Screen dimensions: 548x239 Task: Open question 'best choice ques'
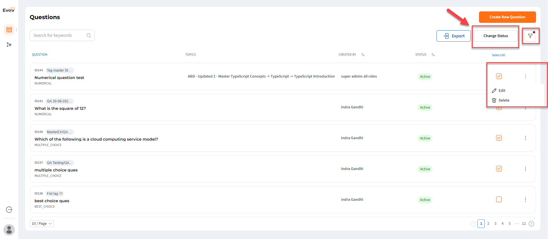pyautogui.click(x=52, y=201)
